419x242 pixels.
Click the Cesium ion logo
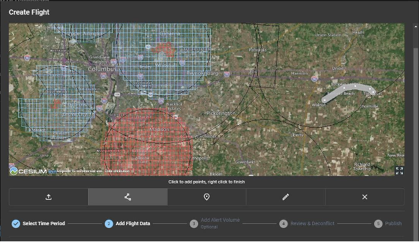(x=33, y=171)
